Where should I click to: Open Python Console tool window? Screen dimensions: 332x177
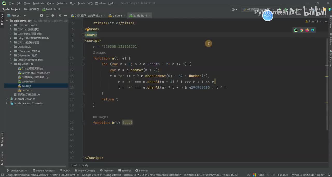point(85,171)
